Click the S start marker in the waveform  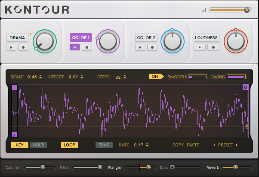[x=14, y=135]
